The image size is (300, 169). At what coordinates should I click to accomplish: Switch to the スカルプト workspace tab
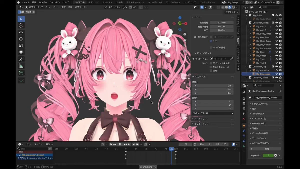pos(107,2)
